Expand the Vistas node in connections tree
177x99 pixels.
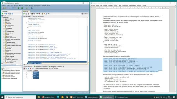pos(4,21)
